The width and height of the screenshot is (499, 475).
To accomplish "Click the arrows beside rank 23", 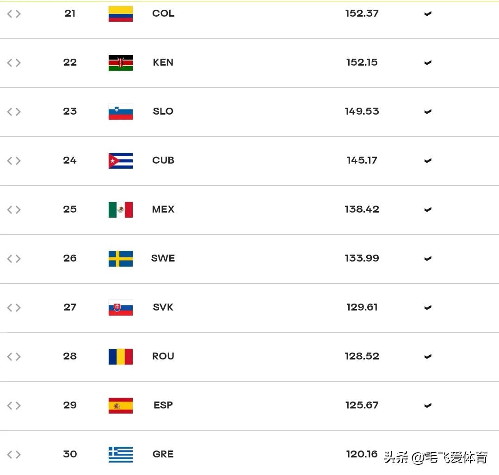I will click(14, 112).
